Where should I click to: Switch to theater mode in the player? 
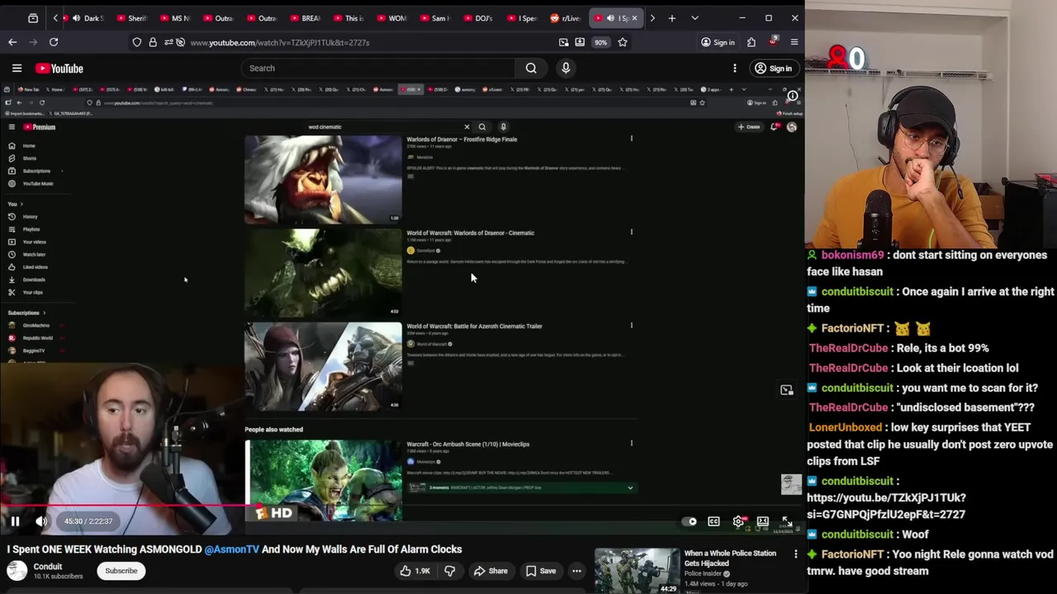763,521
